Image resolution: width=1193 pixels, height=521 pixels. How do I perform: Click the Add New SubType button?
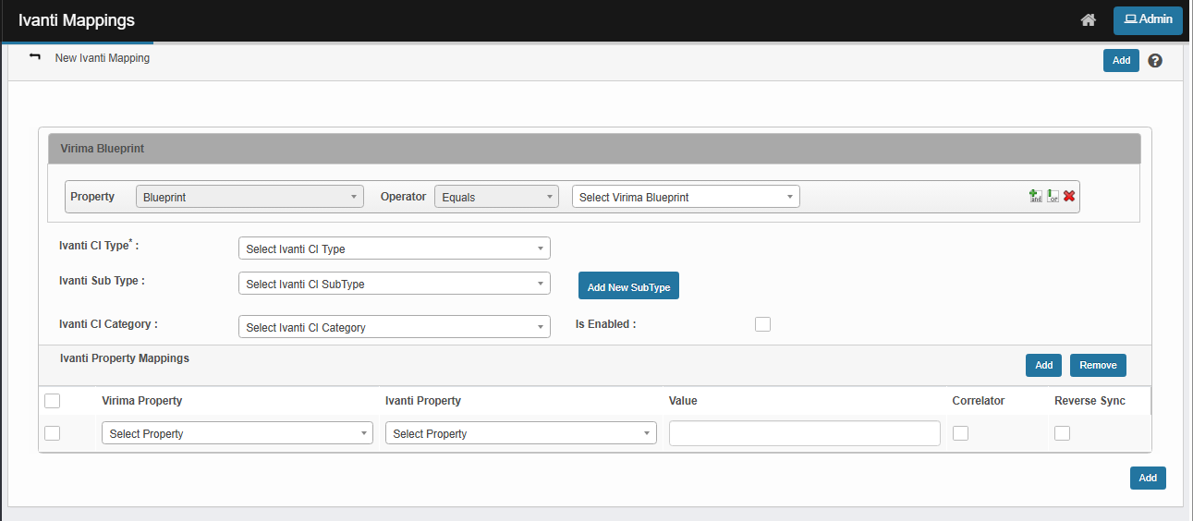click(x=628, y=287)
